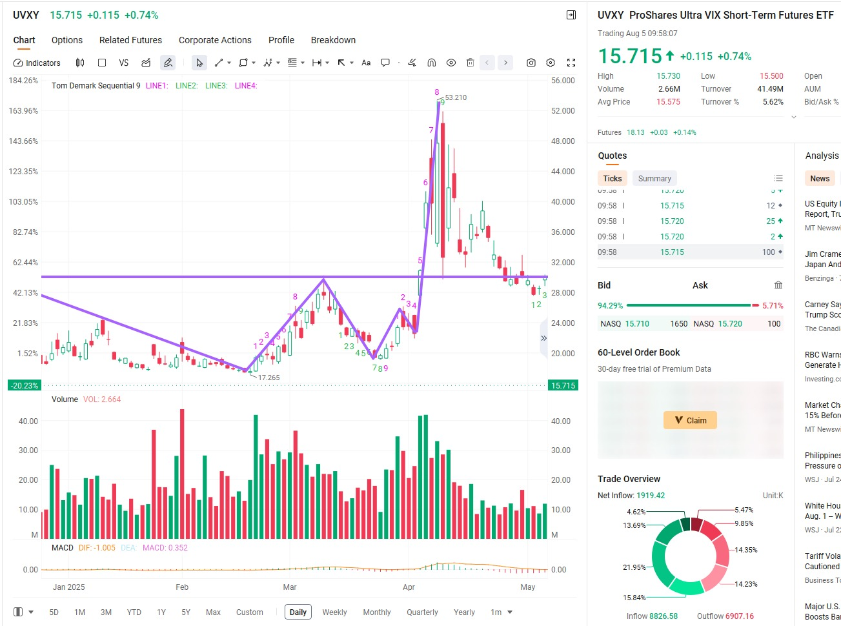
Task: Expand quote details chevron below Turnover
Action: 794,117
